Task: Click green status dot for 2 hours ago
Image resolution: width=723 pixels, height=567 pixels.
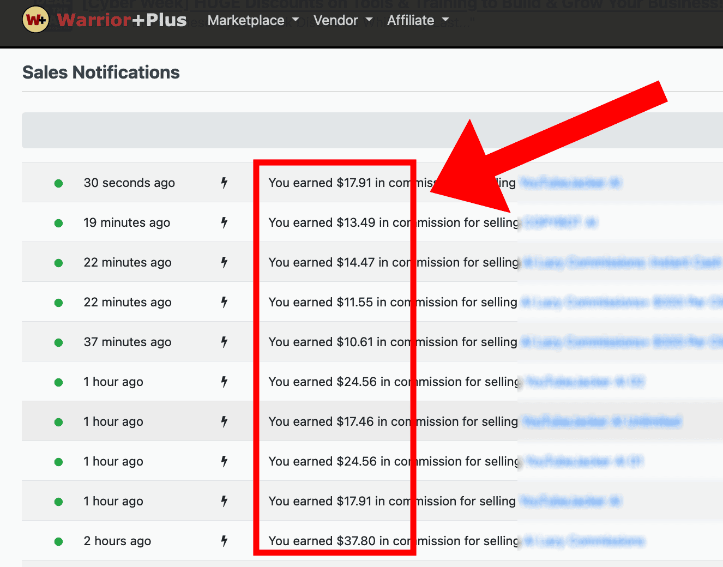Action: [59, 541]
